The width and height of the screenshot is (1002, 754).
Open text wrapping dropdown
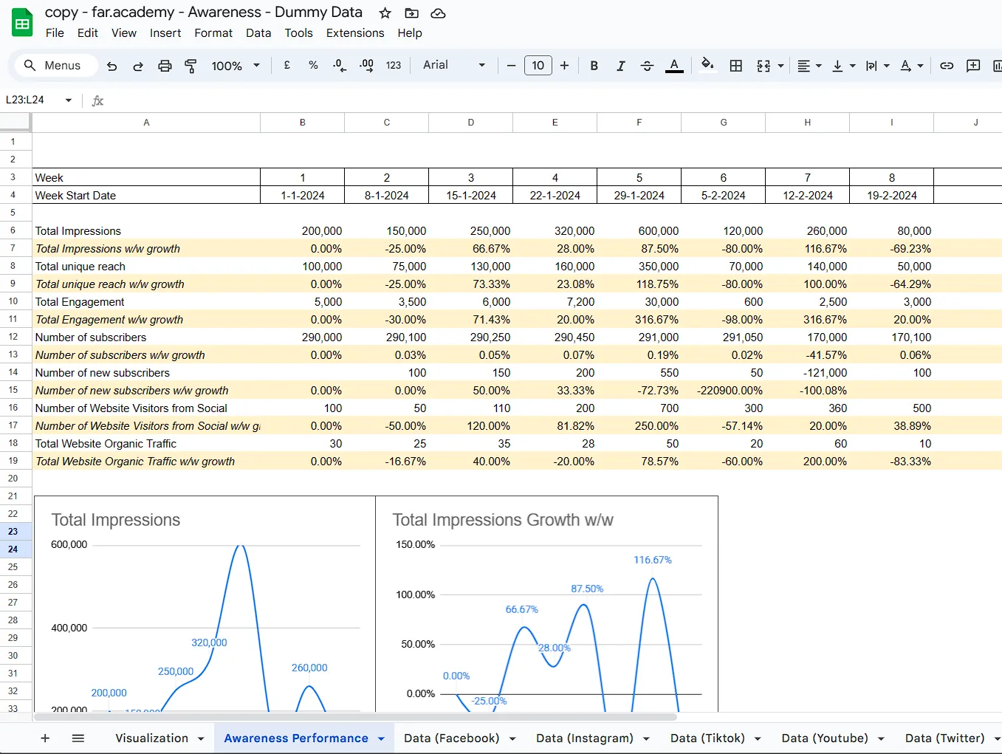pyautogui.click(x=877, y=66)
